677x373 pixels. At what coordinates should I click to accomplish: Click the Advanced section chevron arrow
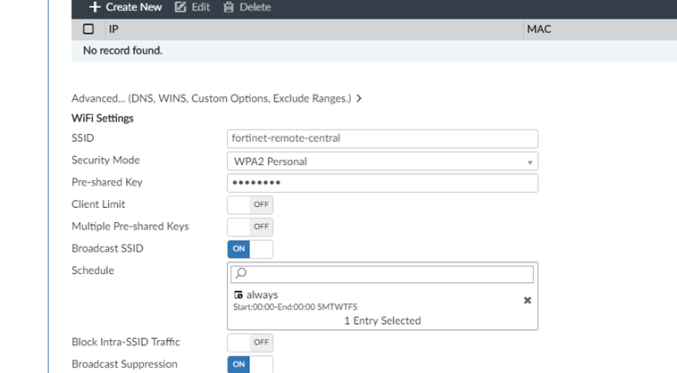pyautogui.click(x=359, y=98)
